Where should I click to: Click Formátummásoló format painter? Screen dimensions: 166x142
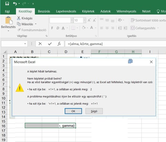click(x=32, y=30)
